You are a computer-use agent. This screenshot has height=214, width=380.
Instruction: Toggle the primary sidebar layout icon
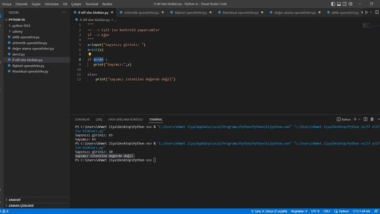(x=333, y=4)
